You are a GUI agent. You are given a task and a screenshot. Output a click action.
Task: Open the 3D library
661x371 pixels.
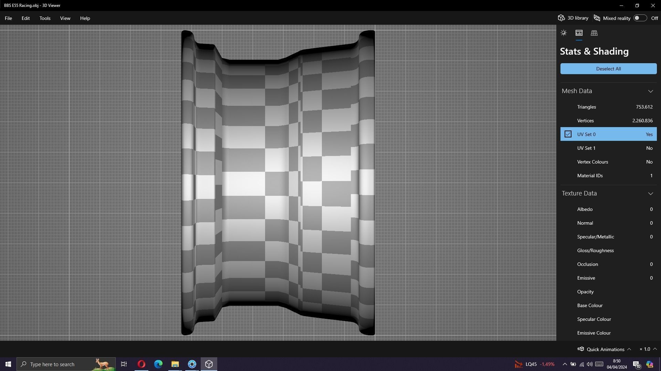coord(573,18)
